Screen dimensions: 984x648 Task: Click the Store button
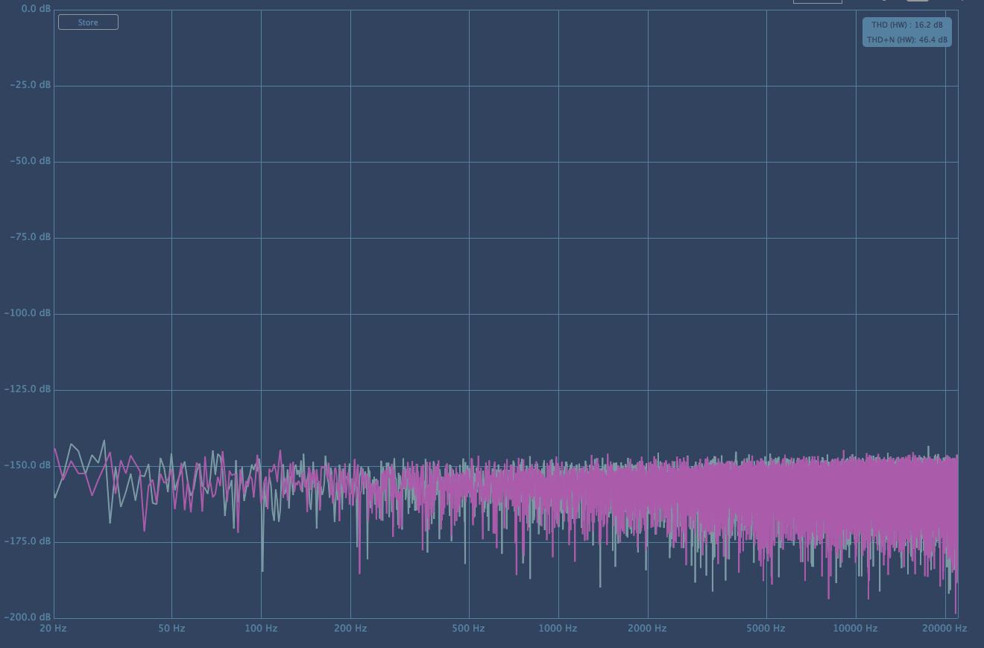88,22
